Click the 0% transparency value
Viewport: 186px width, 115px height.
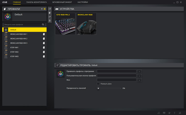coord(124,88)
